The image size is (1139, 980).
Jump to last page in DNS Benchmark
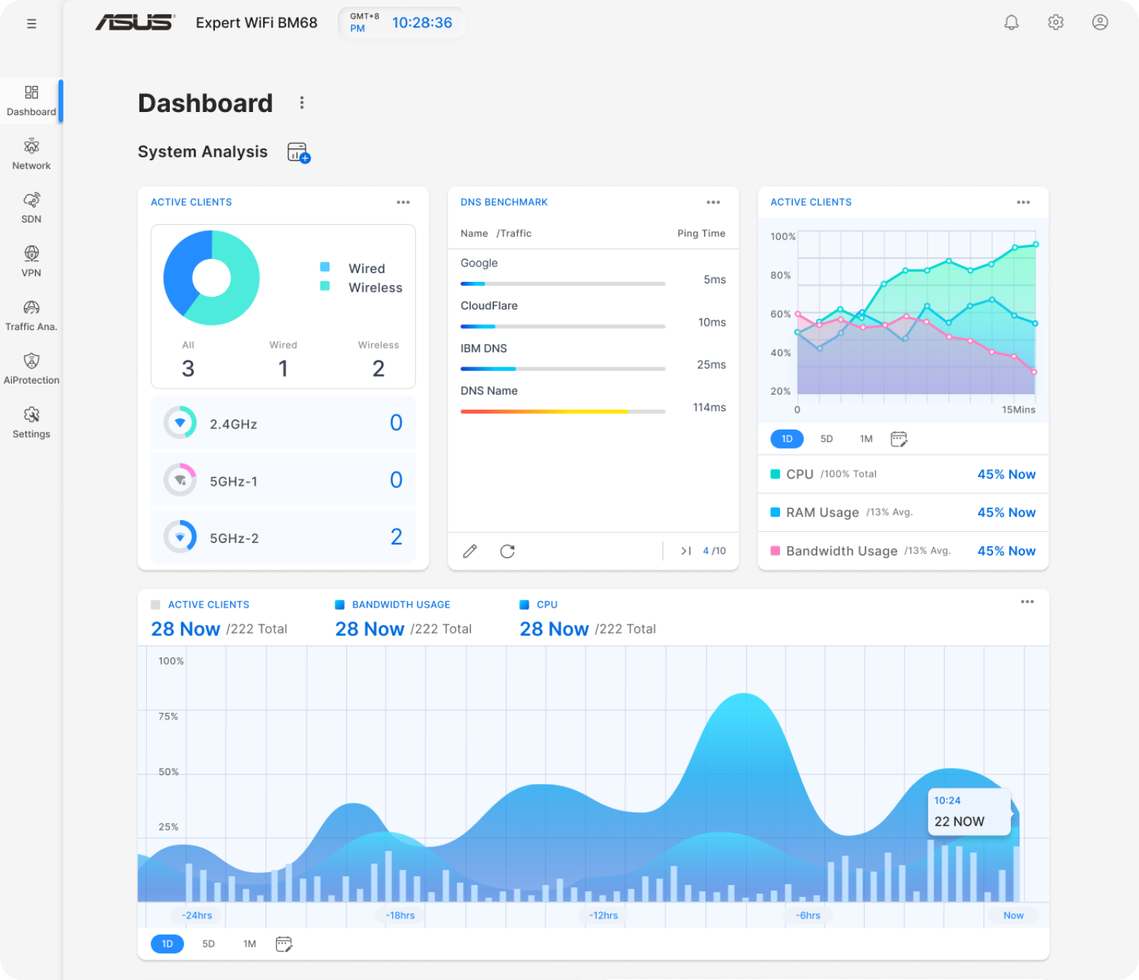[685, 551]
